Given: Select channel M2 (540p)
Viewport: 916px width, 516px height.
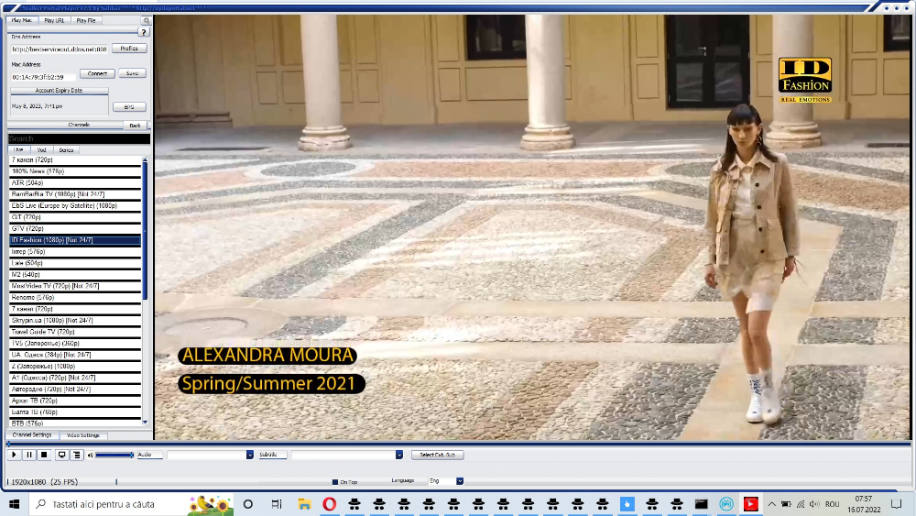Looking at the screenshot, I should coord(75,275).
